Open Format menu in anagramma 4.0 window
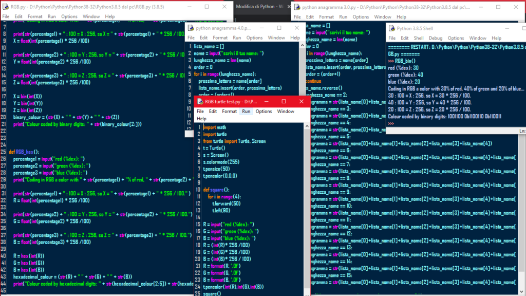The image size is (526, 296). (220, 38)
